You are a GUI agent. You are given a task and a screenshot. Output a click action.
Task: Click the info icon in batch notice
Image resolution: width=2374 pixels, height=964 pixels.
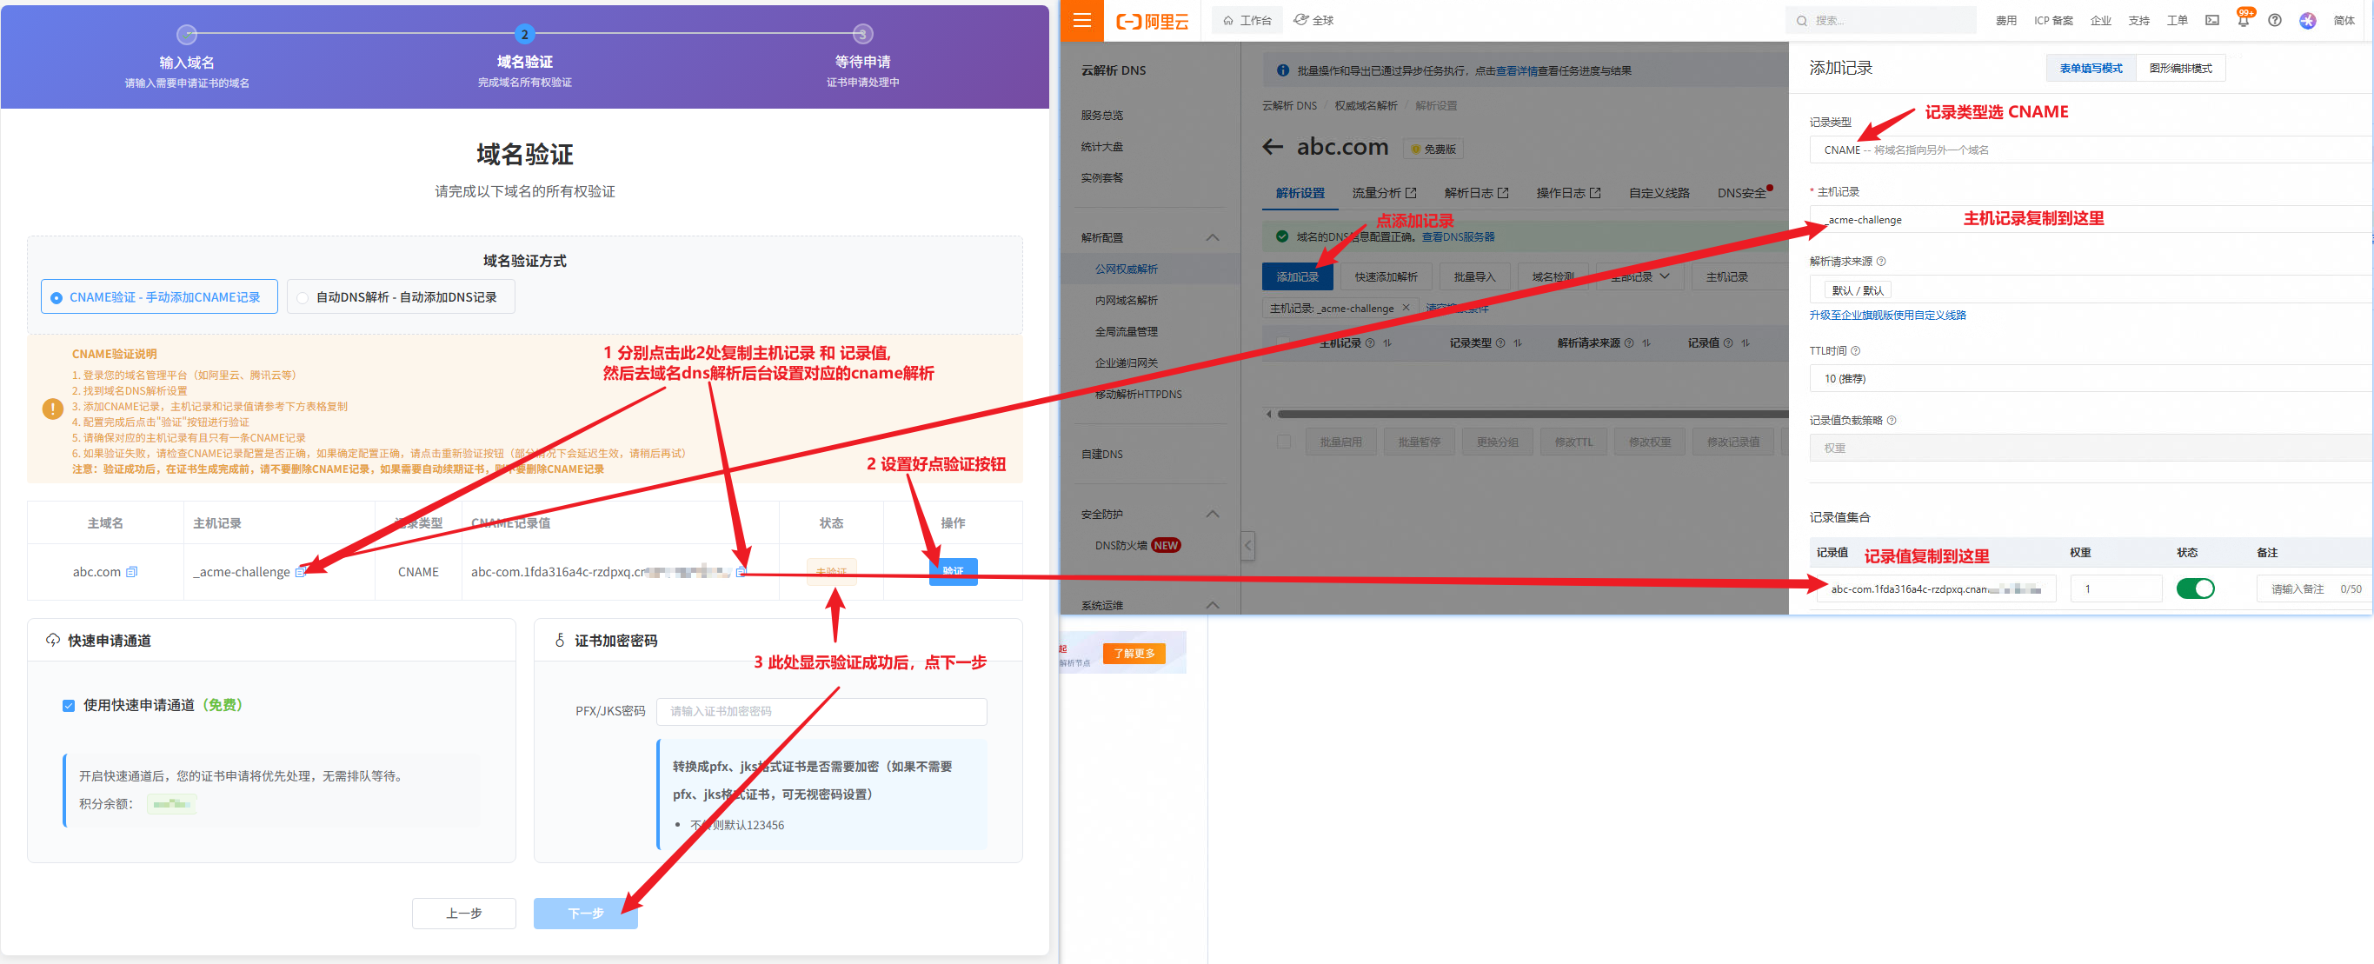coord(1282,71)
